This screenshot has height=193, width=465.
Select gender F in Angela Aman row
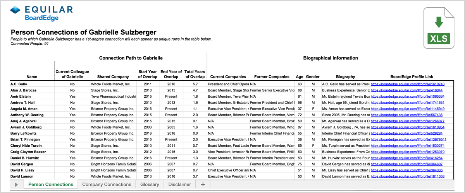pyautogui.click(x=313, y=108)
